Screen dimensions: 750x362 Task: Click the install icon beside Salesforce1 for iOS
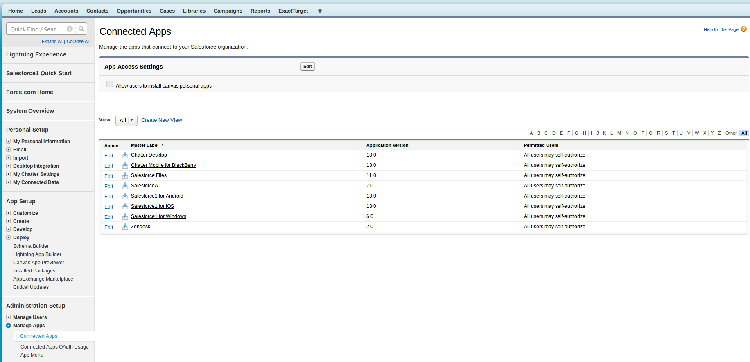125,206
